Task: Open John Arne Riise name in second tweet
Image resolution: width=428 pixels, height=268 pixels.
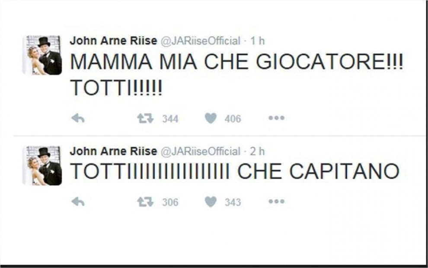Action: coord(113,151)
